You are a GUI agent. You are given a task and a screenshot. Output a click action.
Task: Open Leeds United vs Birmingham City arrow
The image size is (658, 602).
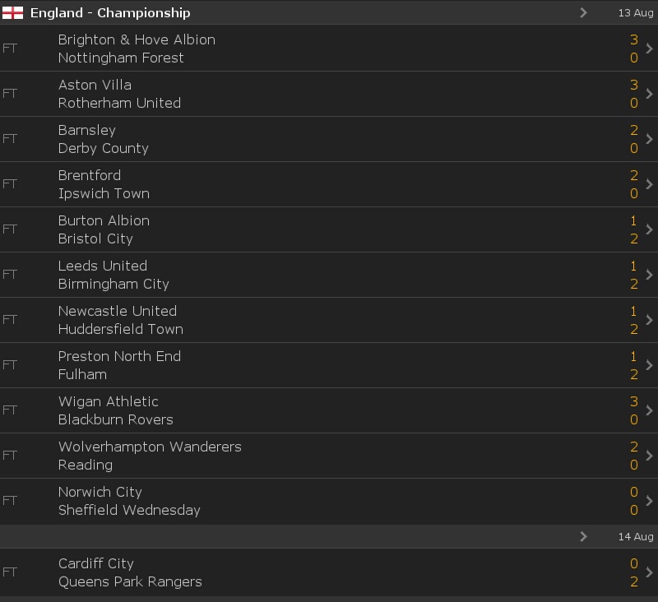pyautogui.click(x=649, y=275)
